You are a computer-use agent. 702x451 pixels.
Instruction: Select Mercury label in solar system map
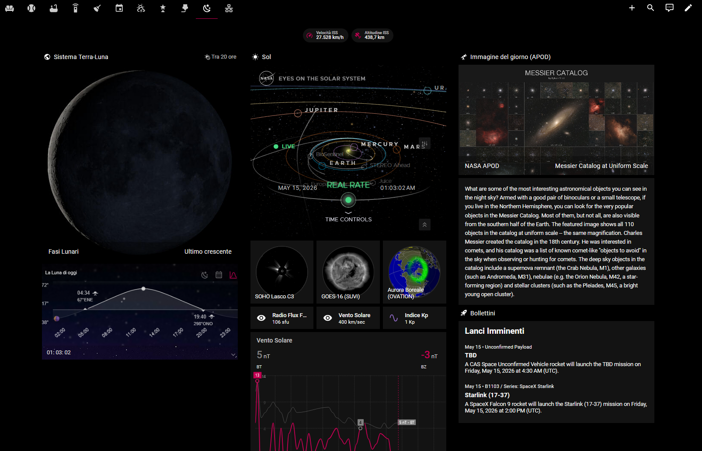click(379, 144)
